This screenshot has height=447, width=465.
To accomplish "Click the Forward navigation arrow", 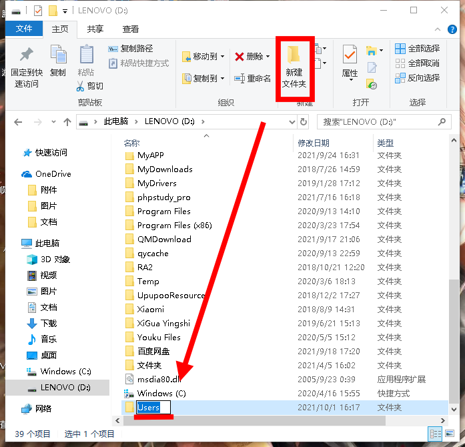I will point(37,122).
